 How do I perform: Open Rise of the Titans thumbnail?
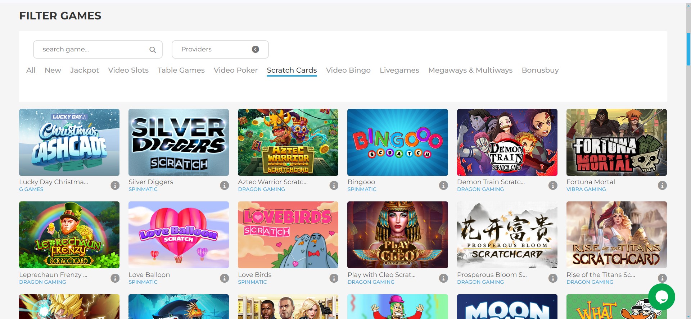point(617,235)
